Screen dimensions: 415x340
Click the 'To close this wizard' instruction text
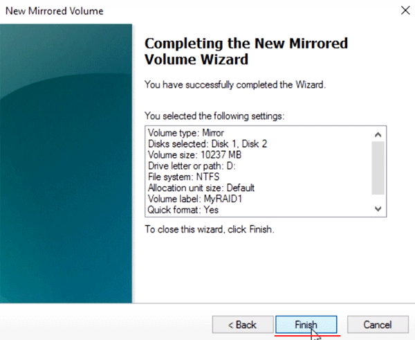(x=210, y=229)
